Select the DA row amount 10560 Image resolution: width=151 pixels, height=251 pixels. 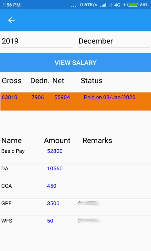tap(55, 168)
